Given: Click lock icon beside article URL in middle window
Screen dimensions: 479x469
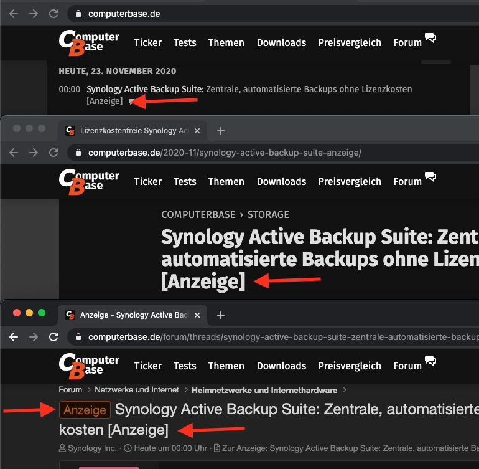Looking at the screenshot, I should [x=78, y=153].
